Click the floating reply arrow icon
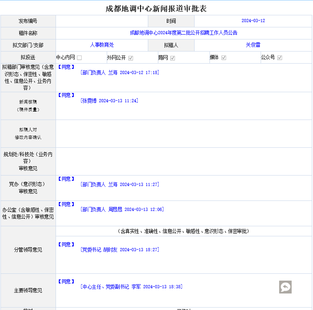This screenshot has height=310, width=313. click(x=285, y=287)
